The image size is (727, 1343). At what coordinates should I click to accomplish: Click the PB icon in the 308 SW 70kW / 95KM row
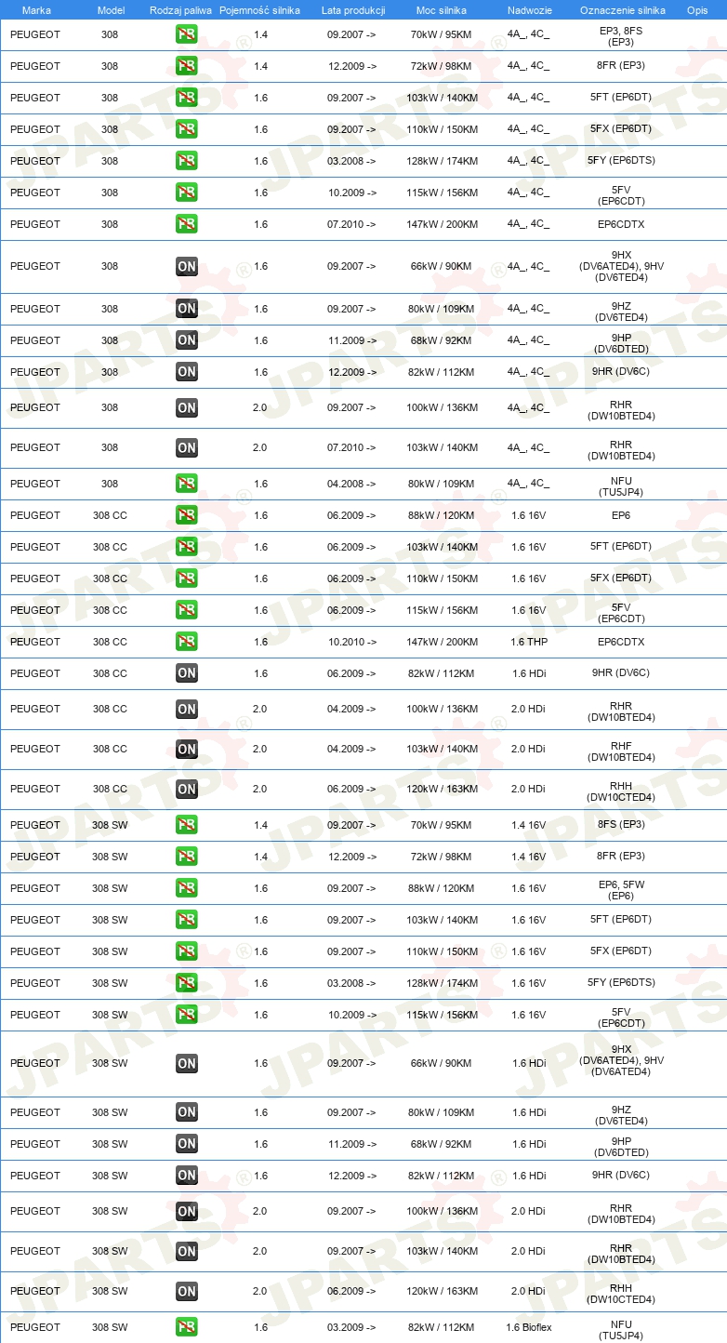pos(187,825)
